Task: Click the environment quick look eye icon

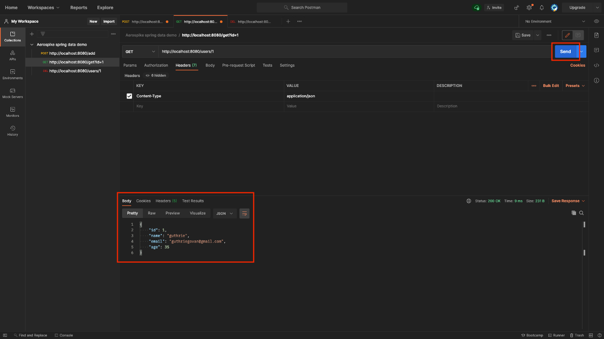Action: [596, 21]
